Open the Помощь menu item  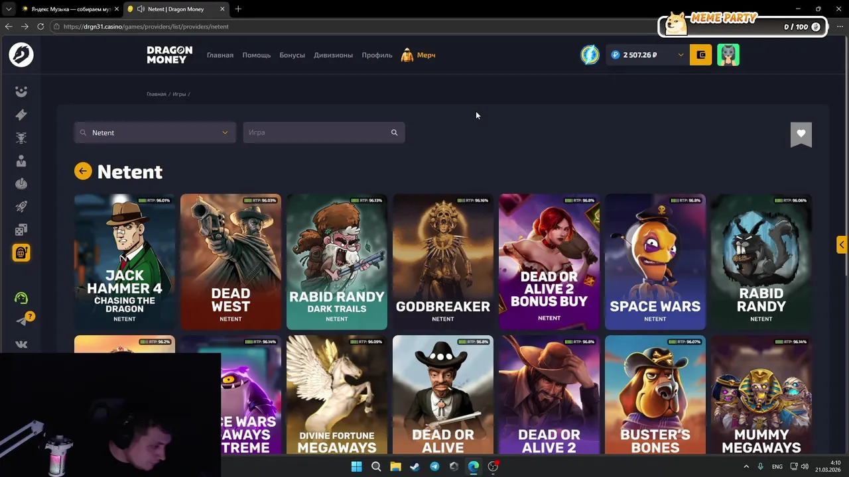click(x=257, y=55)
